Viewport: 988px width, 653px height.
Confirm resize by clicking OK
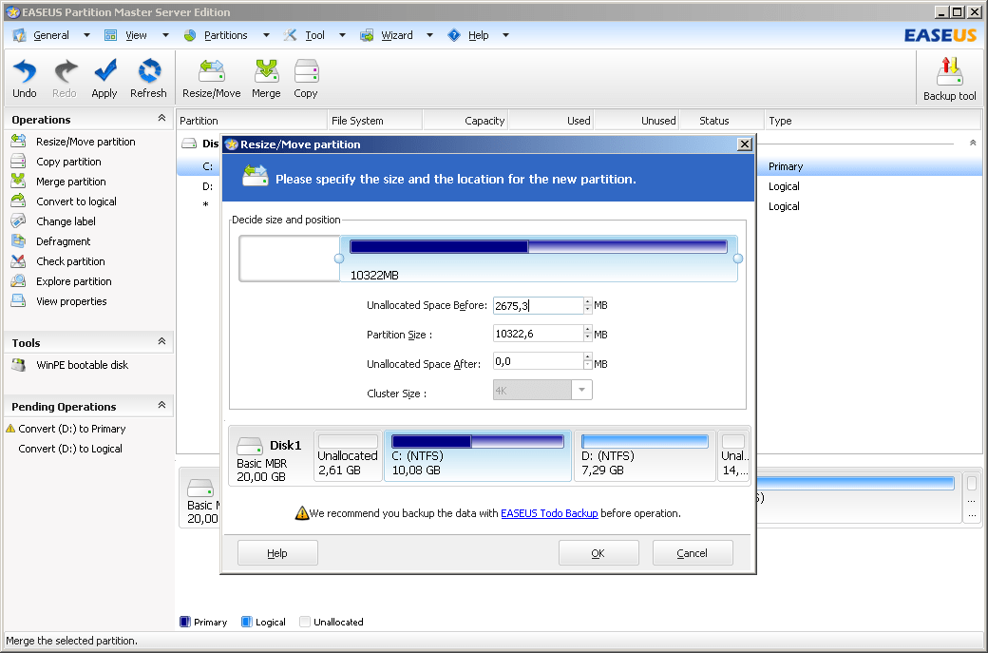click(x=598, y=552)
